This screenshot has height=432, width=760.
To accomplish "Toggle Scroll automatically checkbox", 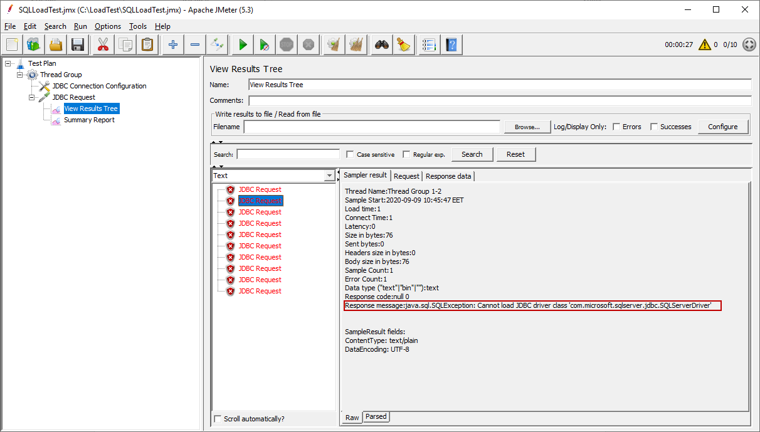I will coord(218,419).
